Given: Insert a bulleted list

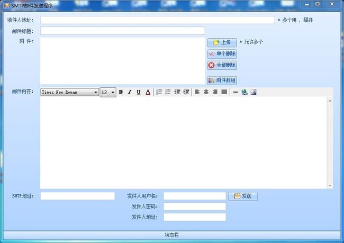Looking at the screenshot, I should coord(168,92).
